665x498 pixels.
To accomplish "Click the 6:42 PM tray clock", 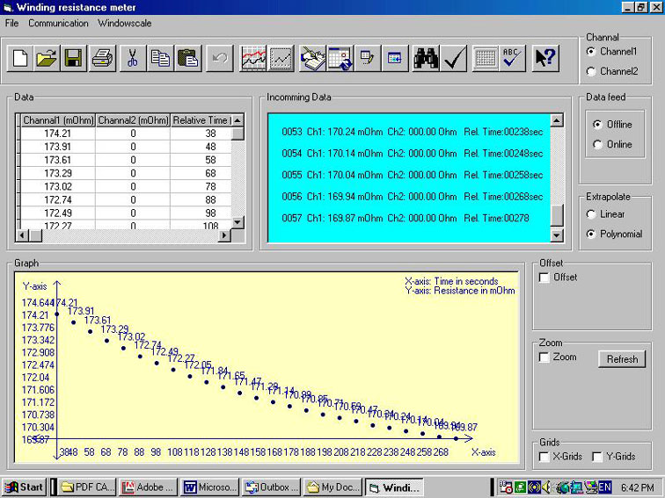I will (637, 487).
